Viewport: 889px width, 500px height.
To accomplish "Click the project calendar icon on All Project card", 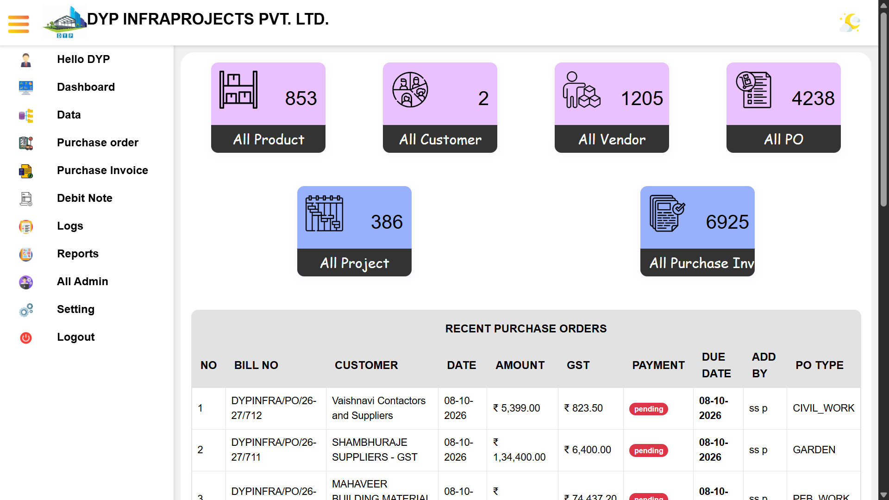I will [x=324, y=213].
